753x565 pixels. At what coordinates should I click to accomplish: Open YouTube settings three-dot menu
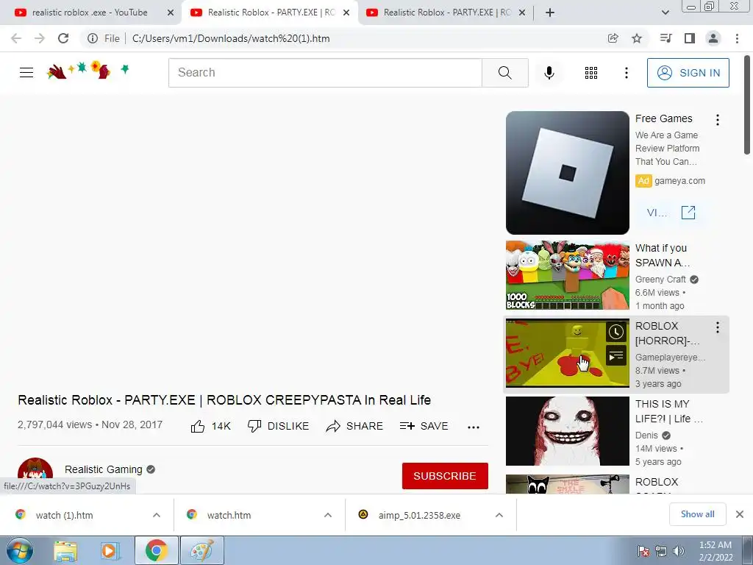[x=627, y=73]
